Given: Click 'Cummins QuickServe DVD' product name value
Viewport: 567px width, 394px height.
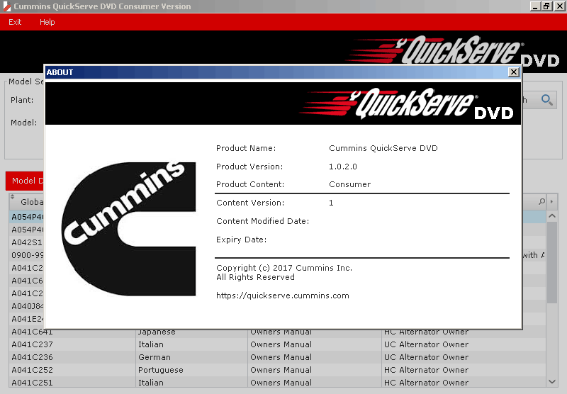Looking at the screenshot, I should click(x=383, y=148).
